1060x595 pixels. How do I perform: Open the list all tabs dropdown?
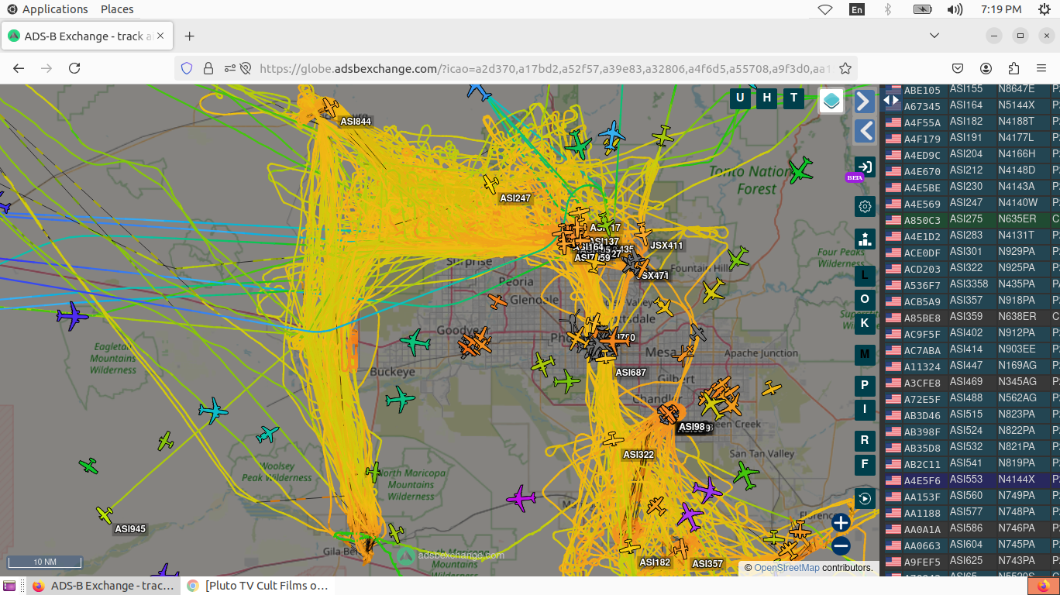pyautogui.click(x=934, y=36)
